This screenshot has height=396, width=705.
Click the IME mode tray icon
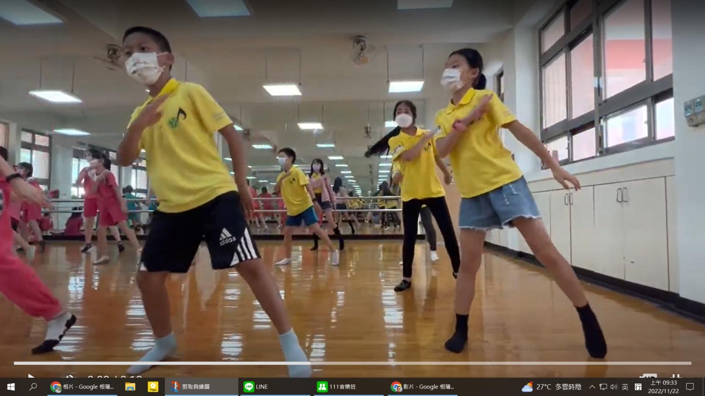point(638,387)
